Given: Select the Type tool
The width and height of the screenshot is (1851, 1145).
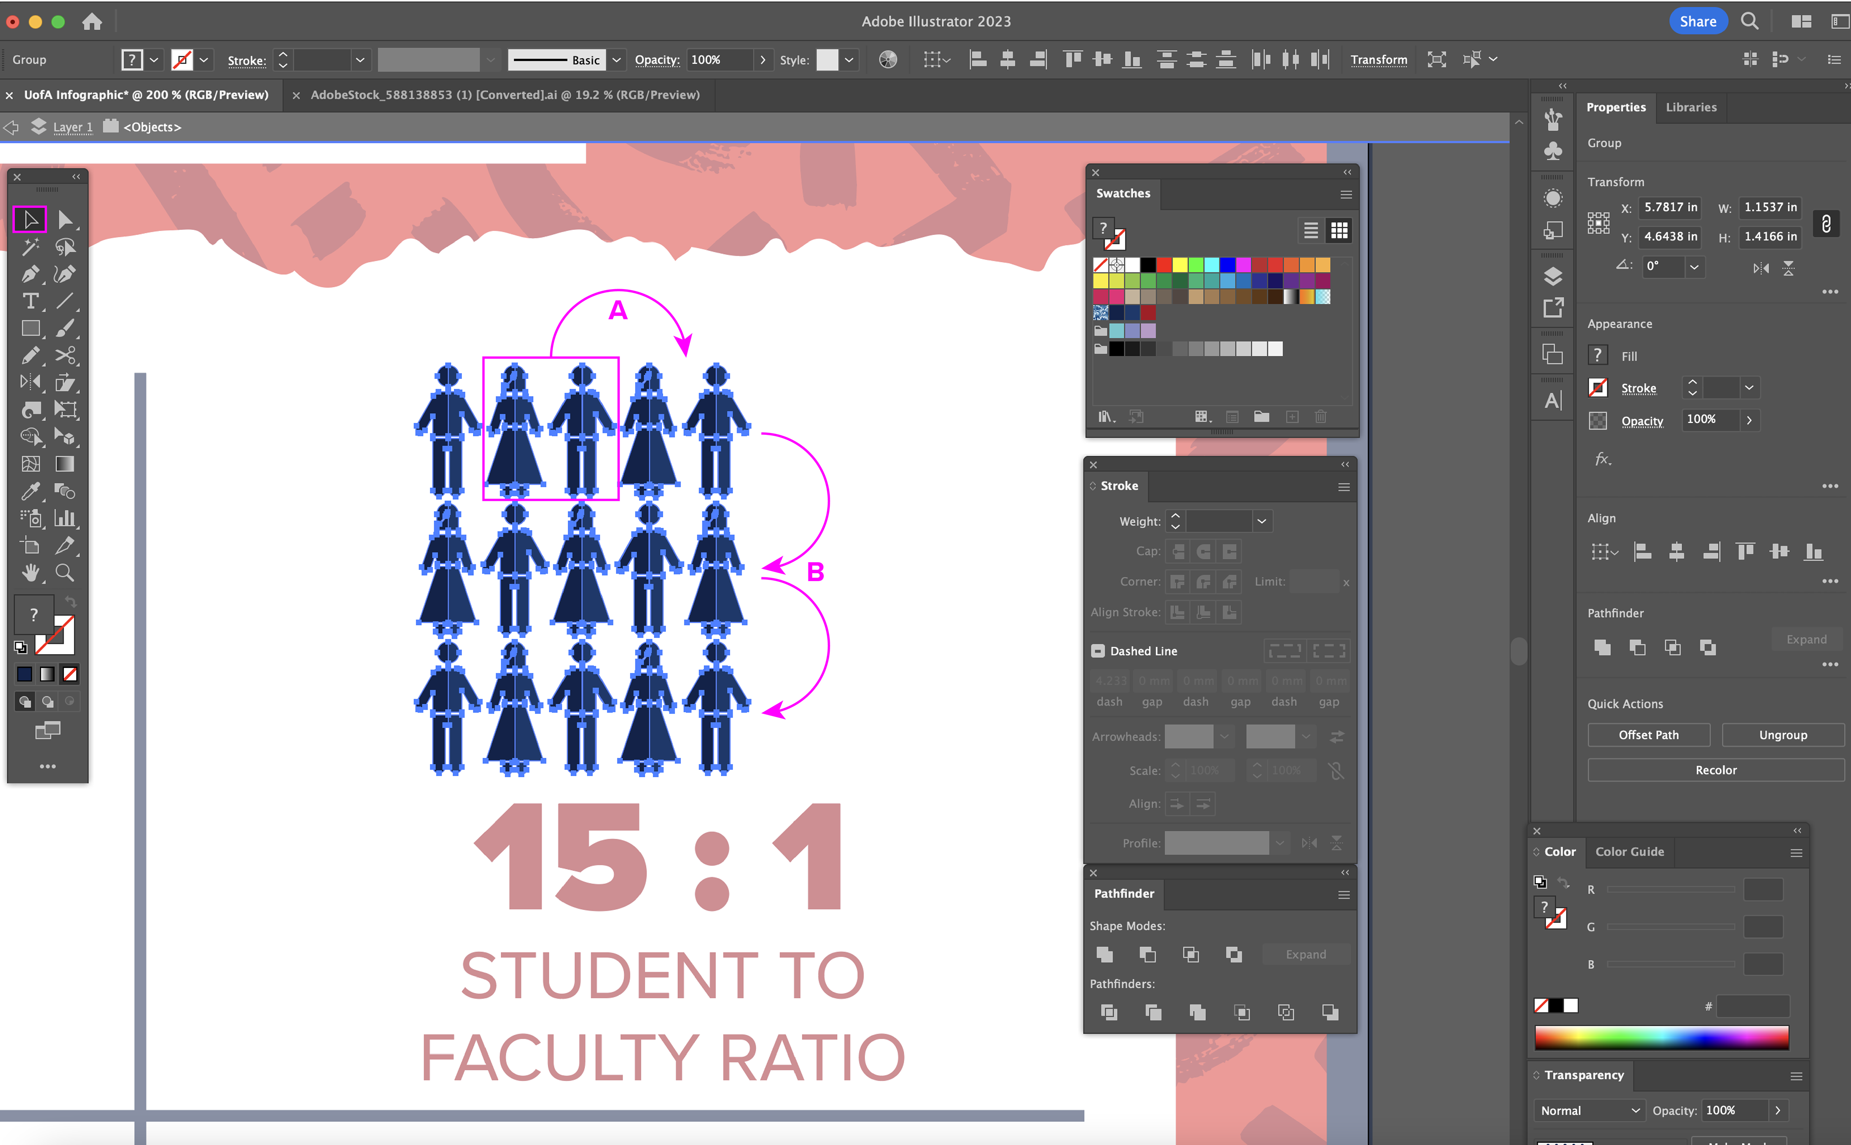Looking at the screenshot, I should 30,301.
